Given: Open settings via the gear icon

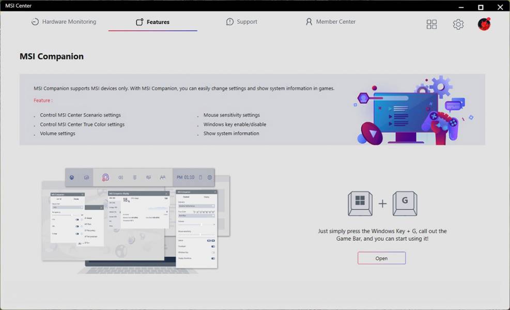Looking at the screenshot, I should click(458, 24).
